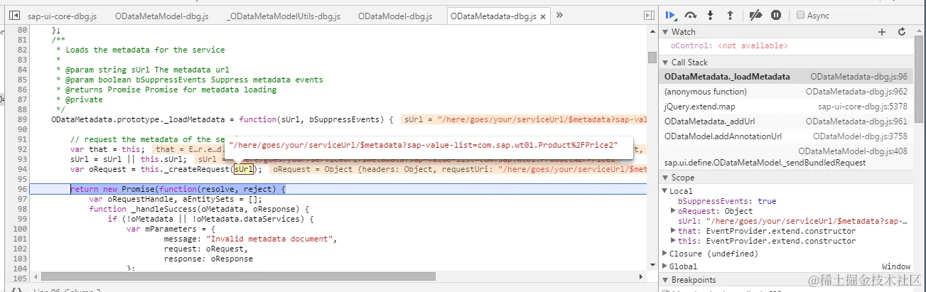Click the sUrl value in Local scope
The width and height of the screenshot is (926, 292).
(807, 221)
